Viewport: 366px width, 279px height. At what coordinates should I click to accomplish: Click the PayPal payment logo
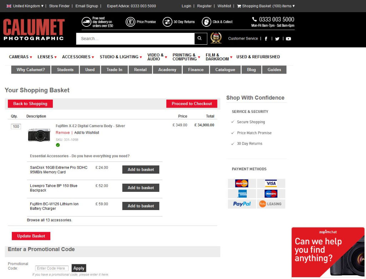pyautogui.click(x=242, y=204)
